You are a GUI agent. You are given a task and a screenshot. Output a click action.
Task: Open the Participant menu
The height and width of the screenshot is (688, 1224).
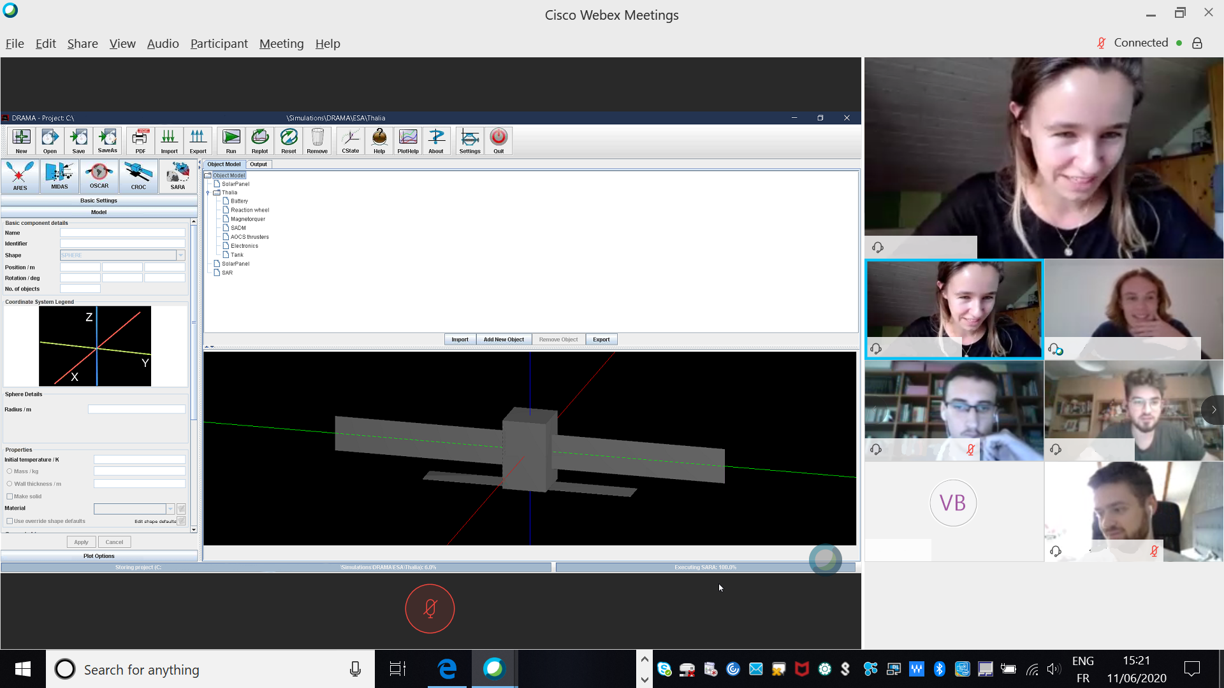219,43
